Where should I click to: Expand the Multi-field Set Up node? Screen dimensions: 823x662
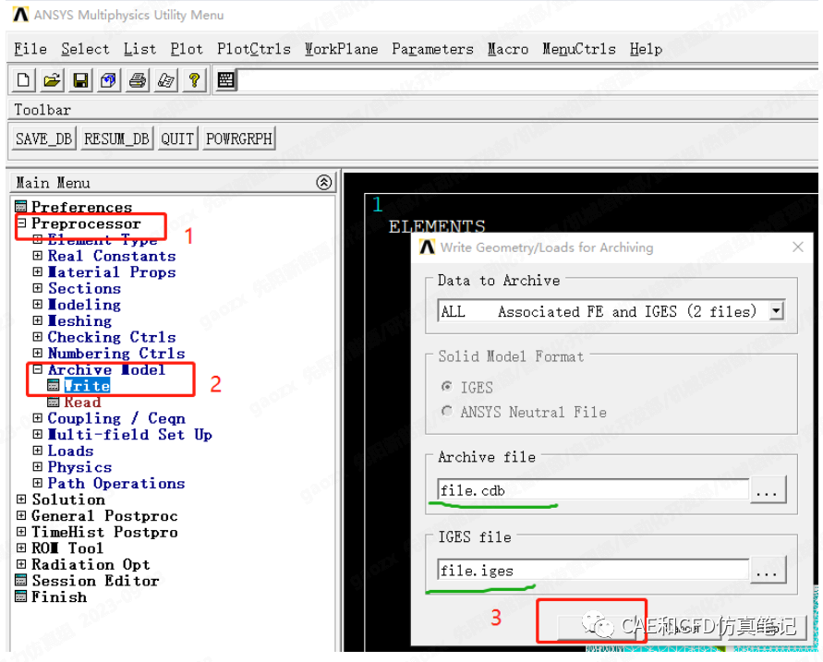click(x=37, y=434)
